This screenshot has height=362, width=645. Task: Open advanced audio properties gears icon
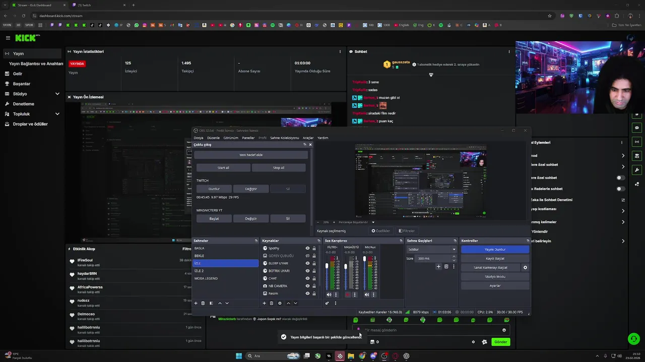tap(327, 303)
